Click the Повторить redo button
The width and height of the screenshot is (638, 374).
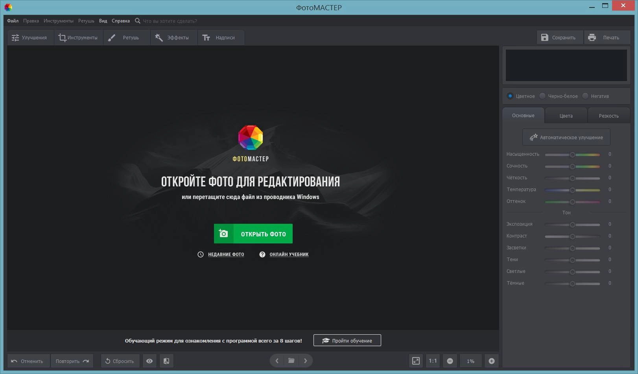[72, 361]
